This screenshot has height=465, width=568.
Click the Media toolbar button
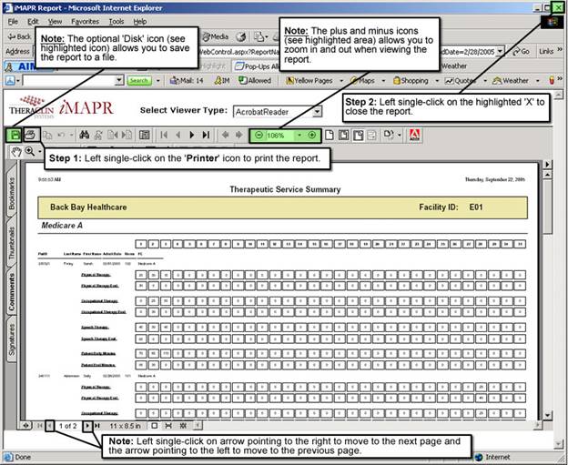tap(216, 36)
